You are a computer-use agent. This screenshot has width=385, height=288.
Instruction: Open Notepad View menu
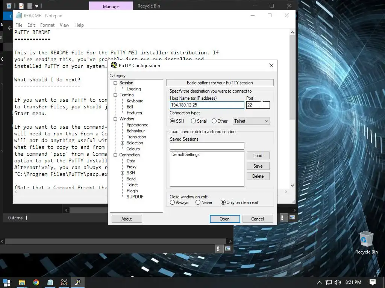coord(64,25)
